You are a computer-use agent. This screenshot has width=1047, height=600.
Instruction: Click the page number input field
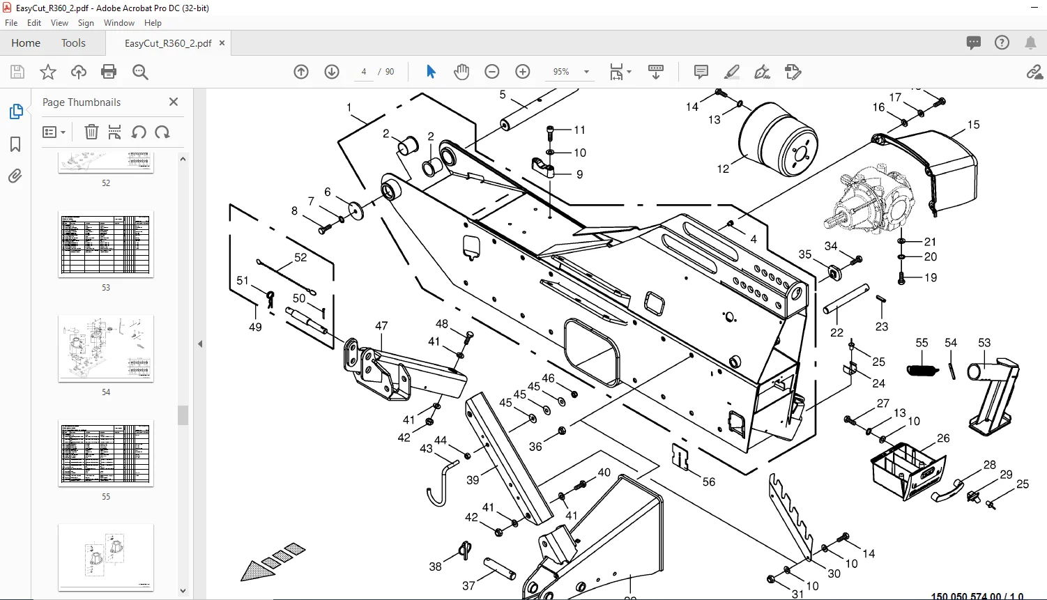pos(364,72)
